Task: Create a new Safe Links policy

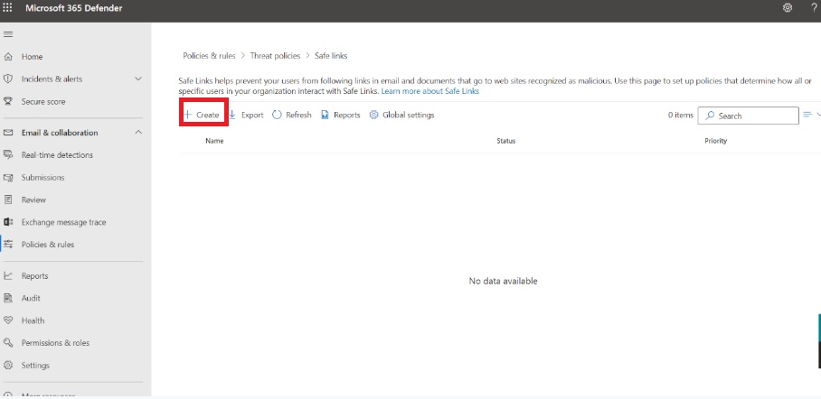Action: (203, 115)
